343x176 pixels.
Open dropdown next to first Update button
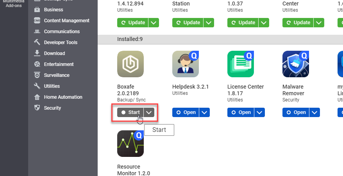(154, 23)
